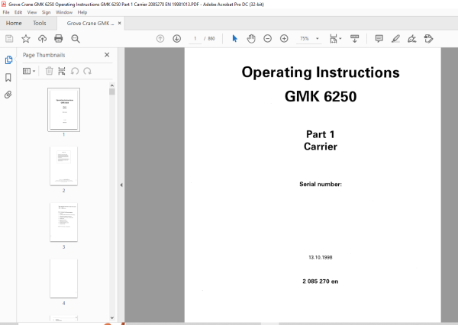This screenshot has width=458, height=325.
Task: Select page 1 thumbnail
Action: [x=63, y=110]
